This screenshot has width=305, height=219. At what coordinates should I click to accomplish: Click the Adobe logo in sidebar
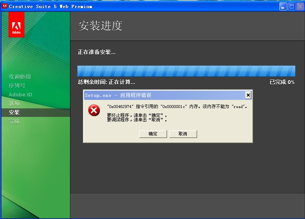click(x=16, y=24)
